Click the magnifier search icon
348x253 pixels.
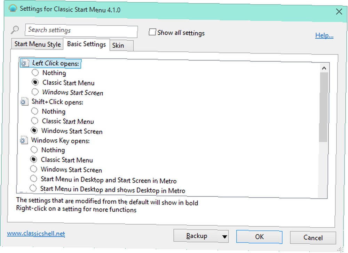pyautogui.click(x=15, y=30)
